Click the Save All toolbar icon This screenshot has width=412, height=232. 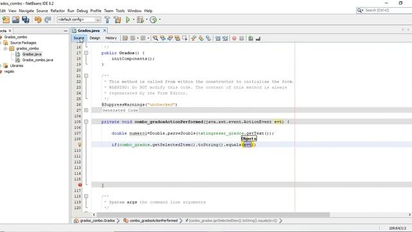[x=26, y=20]
